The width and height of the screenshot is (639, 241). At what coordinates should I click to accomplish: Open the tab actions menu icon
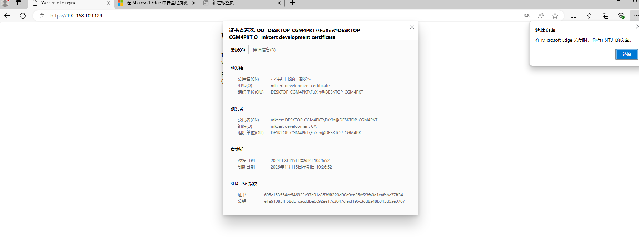(19, 3)
